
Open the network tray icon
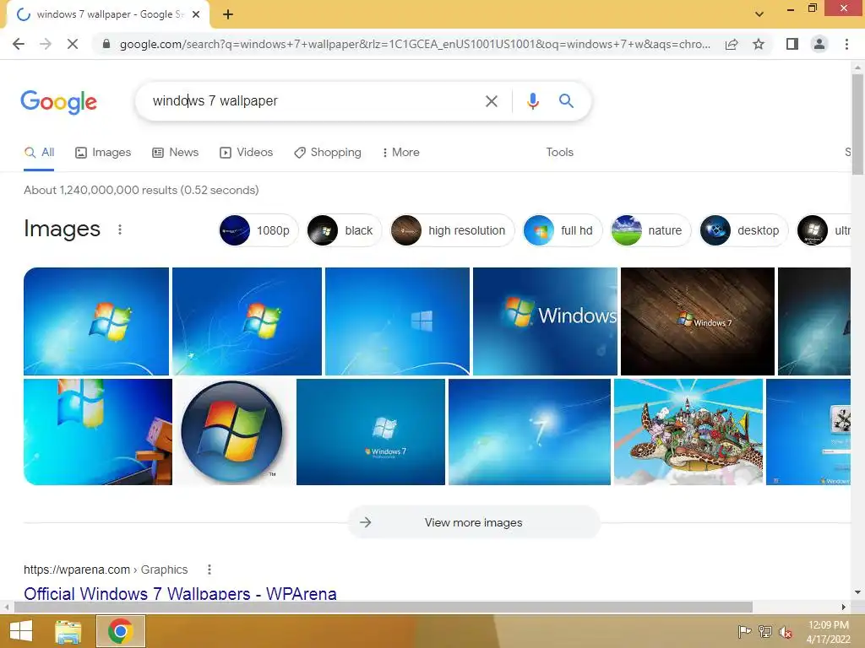pos(765,632)
